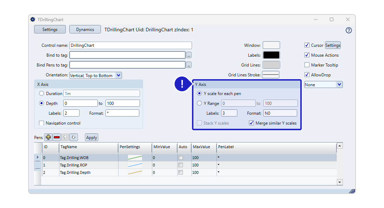Image resolution: width=384 pixels, height=208 pixels.
Task: Expand the Orientation dropdown
Action: (x=118, y=75)
